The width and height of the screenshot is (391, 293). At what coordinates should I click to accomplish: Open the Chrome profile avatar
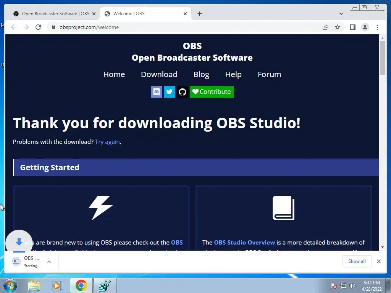365,27
